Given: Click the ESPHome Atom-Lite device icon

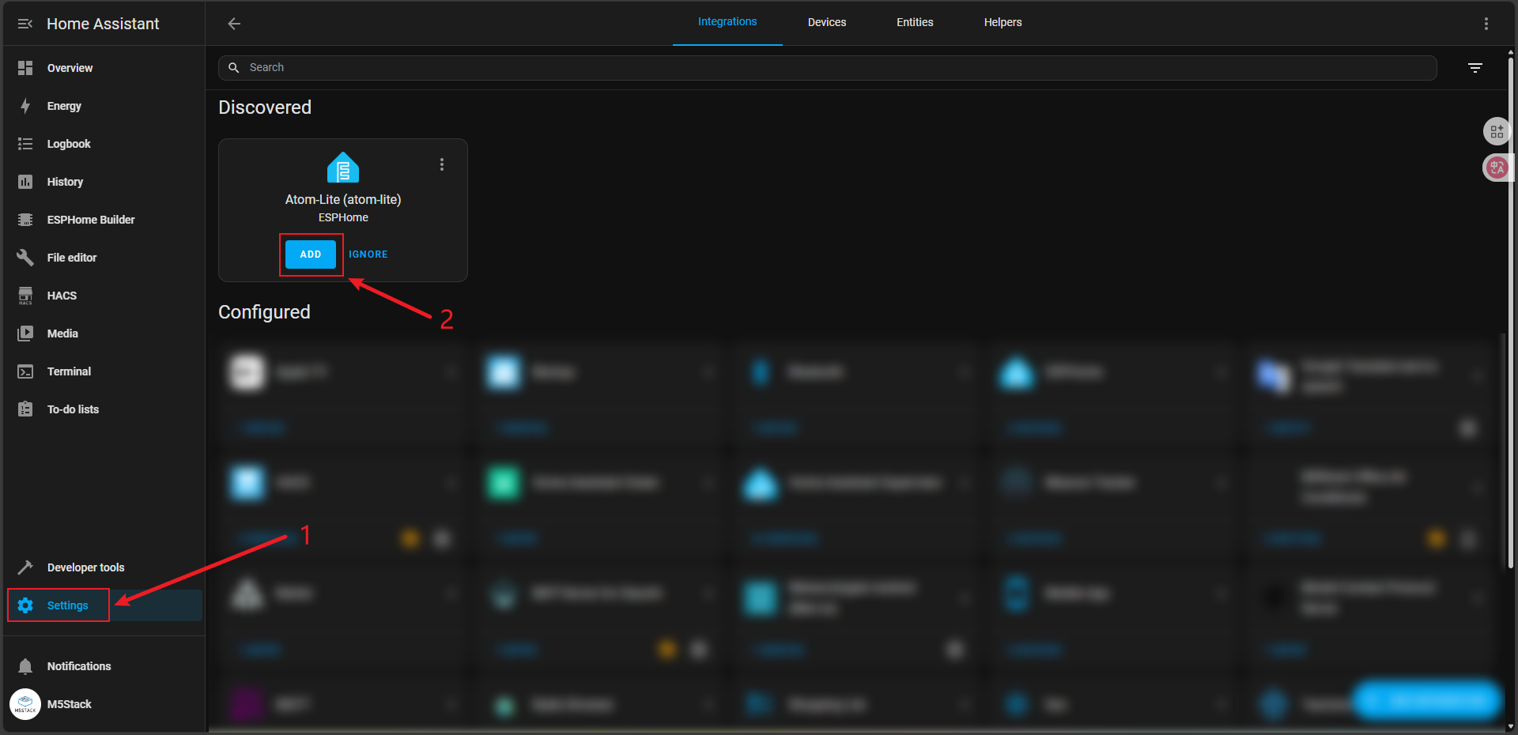Looking at the screenshot, I should point(343,168).
